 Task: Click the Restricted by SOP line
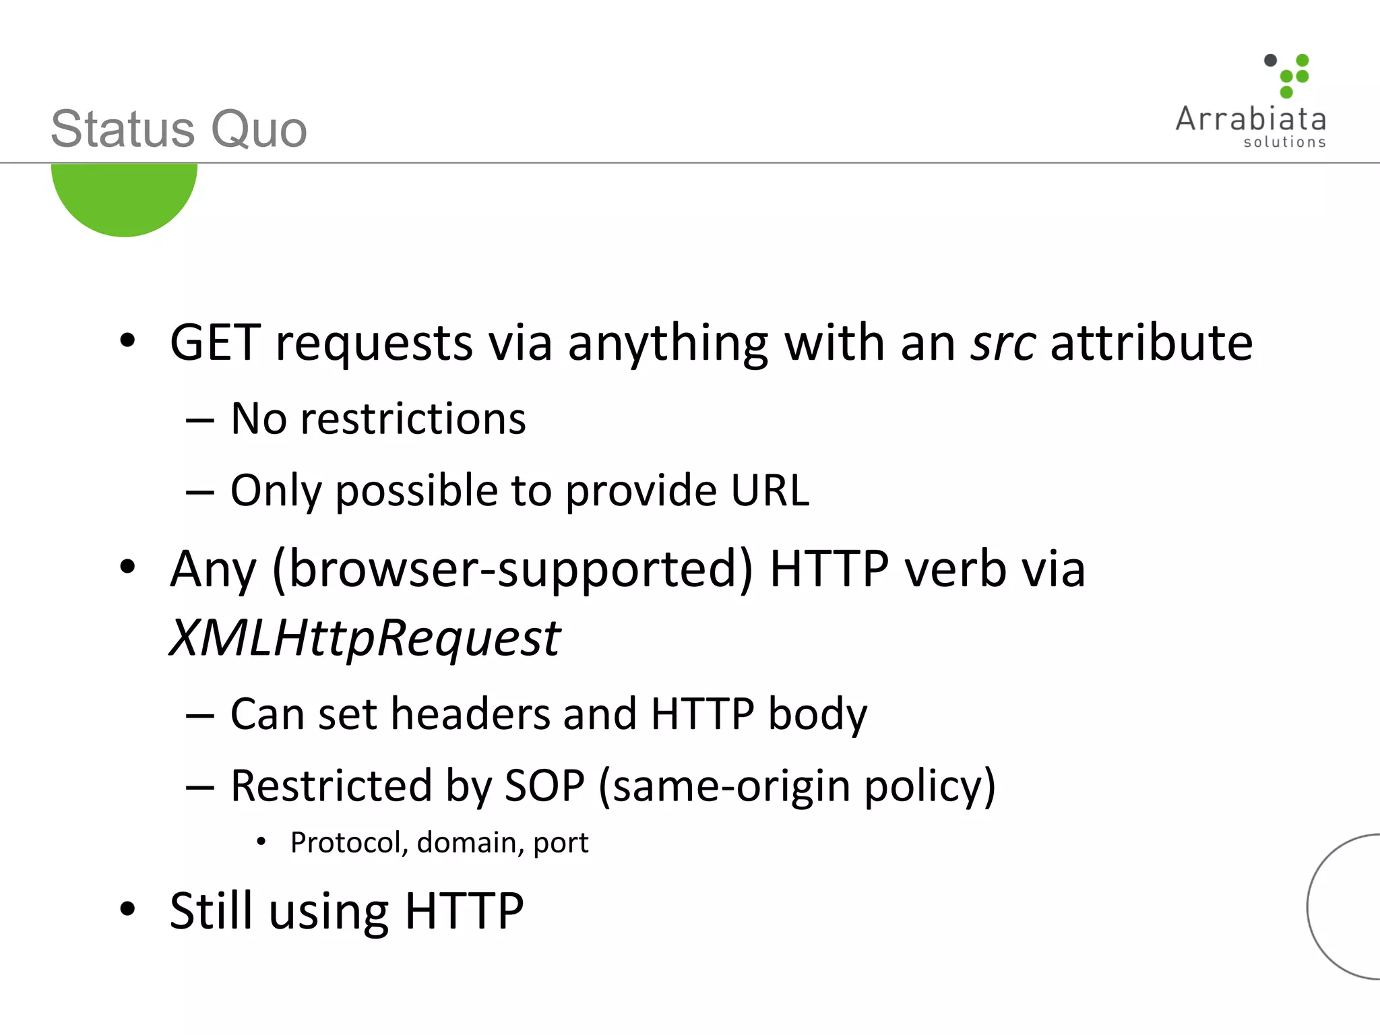[x=613, y=786]
